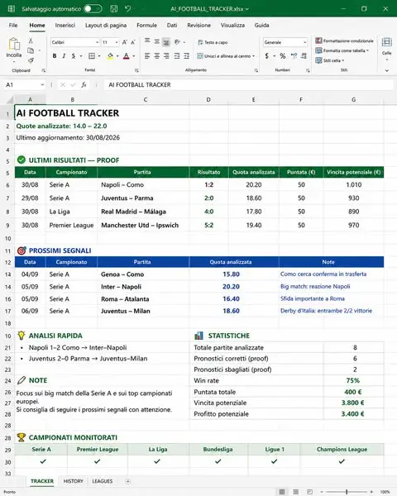This screenshot has height=496, width=397.
Task: Click the formula bar text field
Action: [x=248, y=85]
